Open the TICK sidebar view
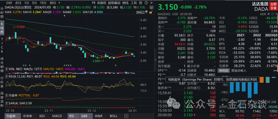Viewport: 278px width, 119px height. pos(2,45)
